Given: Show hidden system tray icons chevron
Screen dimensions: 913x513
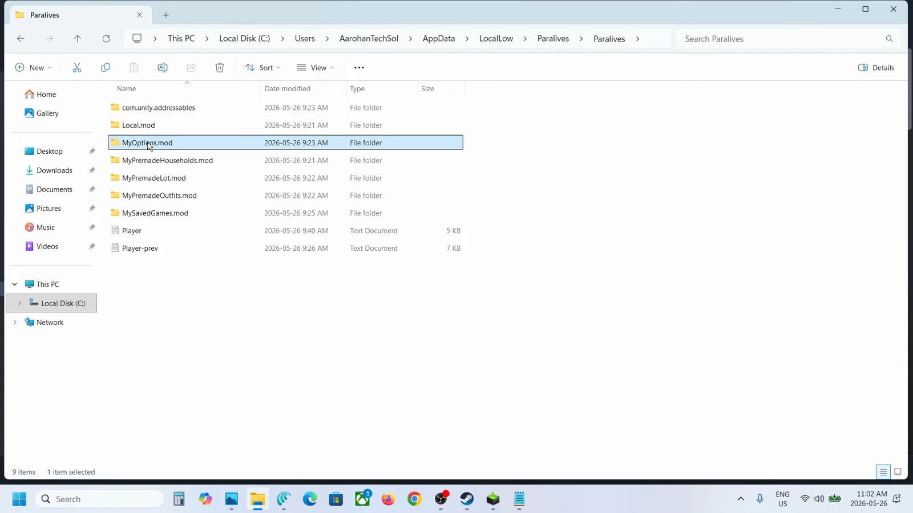Looking at the screenshot, I should click(741, 499).
